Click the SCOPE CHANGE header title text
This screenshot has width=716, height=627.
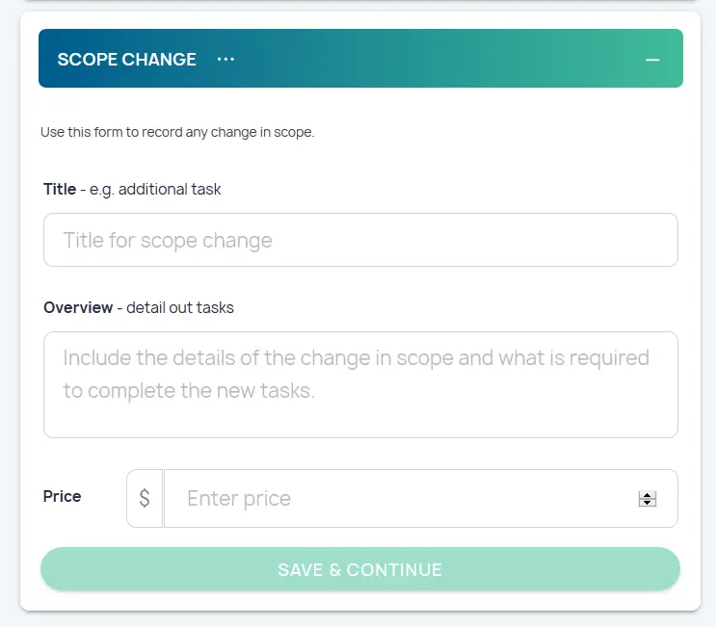pyautogui.click(x=126, y=59)
